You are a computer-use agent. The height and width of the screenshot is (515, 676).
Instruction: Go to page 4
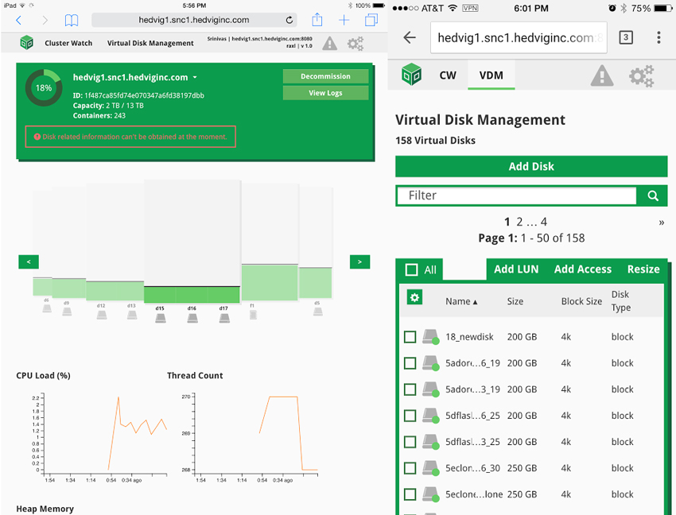point(544,222)
